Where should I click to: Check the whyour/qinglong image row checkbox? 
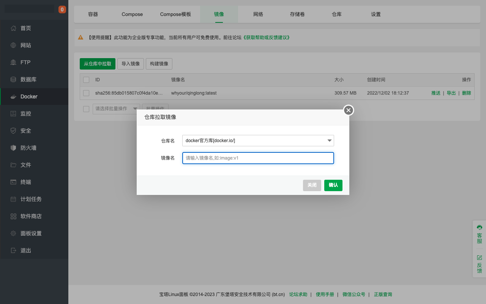(86, 93)
